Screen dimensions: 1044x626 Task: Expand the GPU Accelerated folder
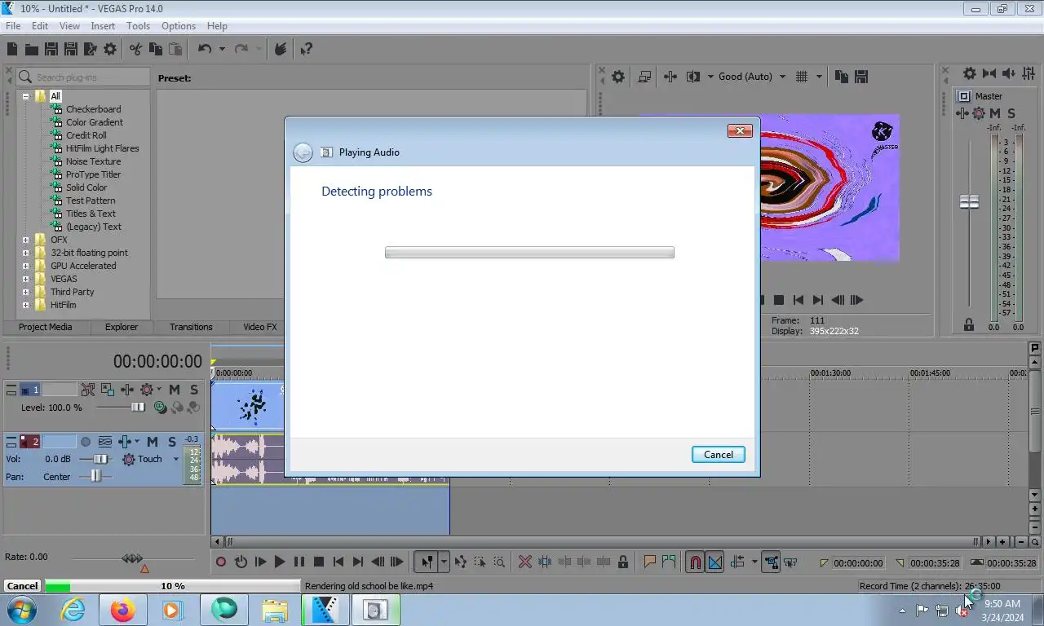25,266
